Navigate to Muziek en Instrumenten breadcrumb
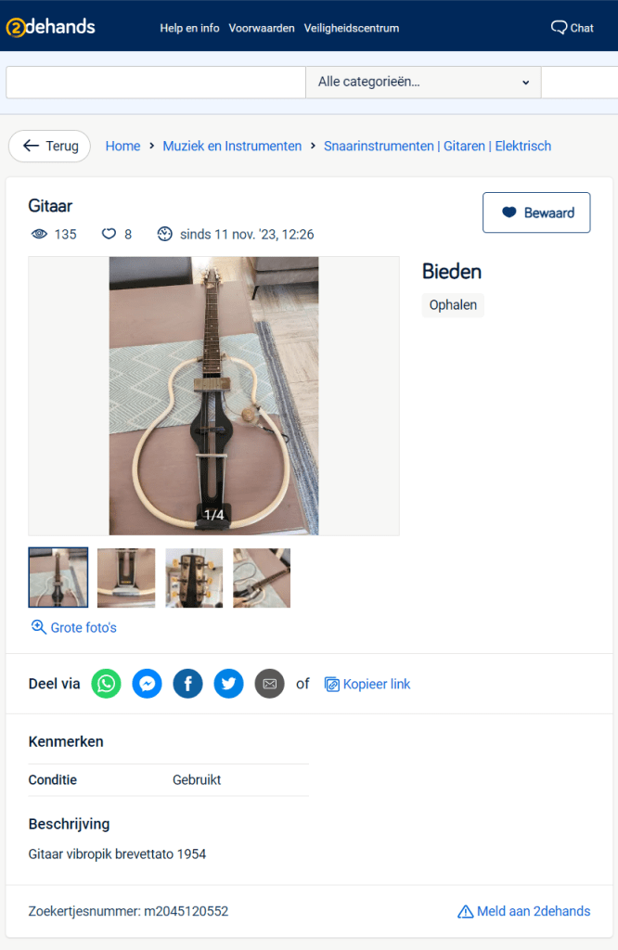Viewport: 618px width, 950px height. [x=232, y=146]
